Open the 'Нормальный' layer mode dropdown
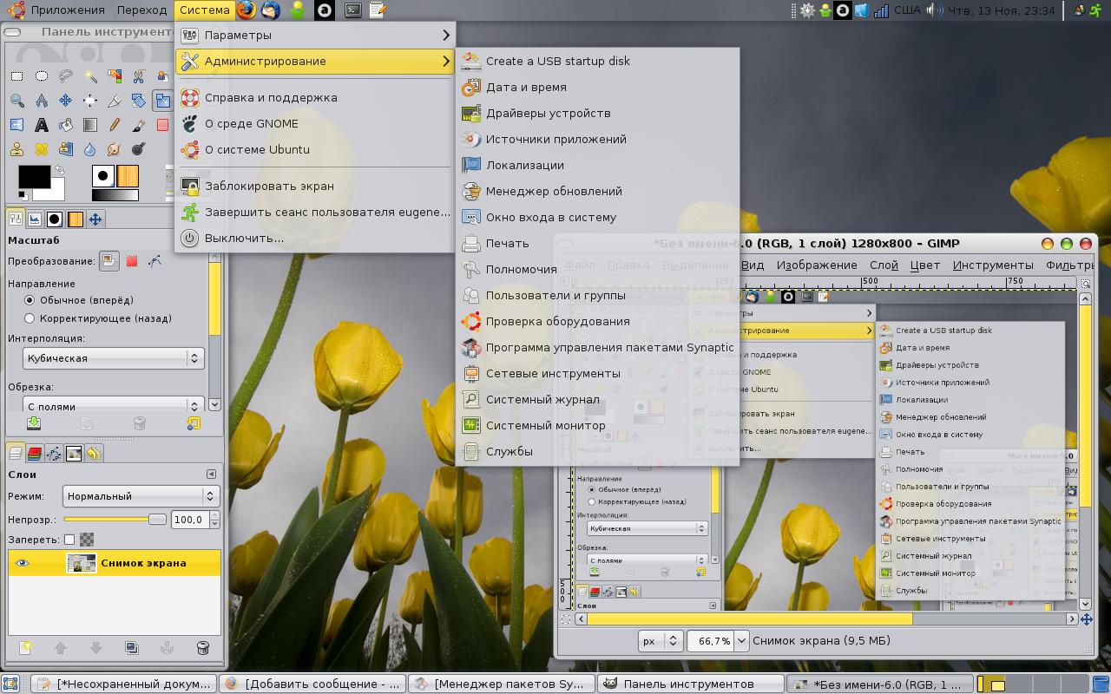The image size is (1111, 694). (141, 496)
